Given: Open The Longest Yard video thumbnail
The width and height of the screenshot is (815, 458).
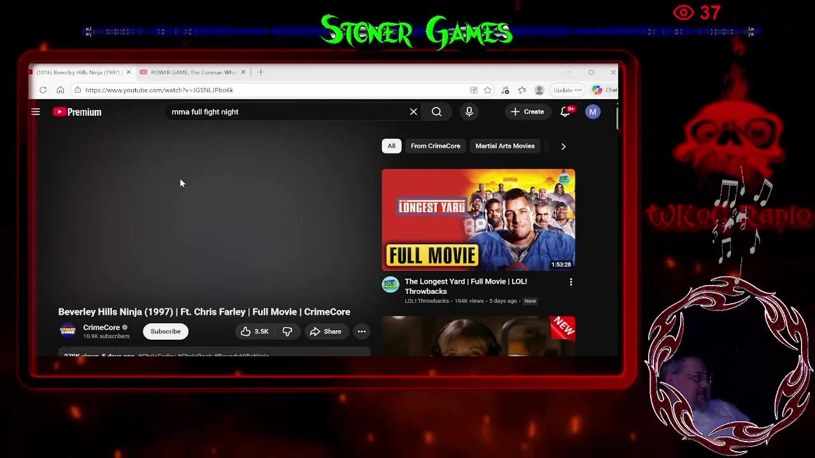Looking at the screenshot, I should click(x=478, y=219).
